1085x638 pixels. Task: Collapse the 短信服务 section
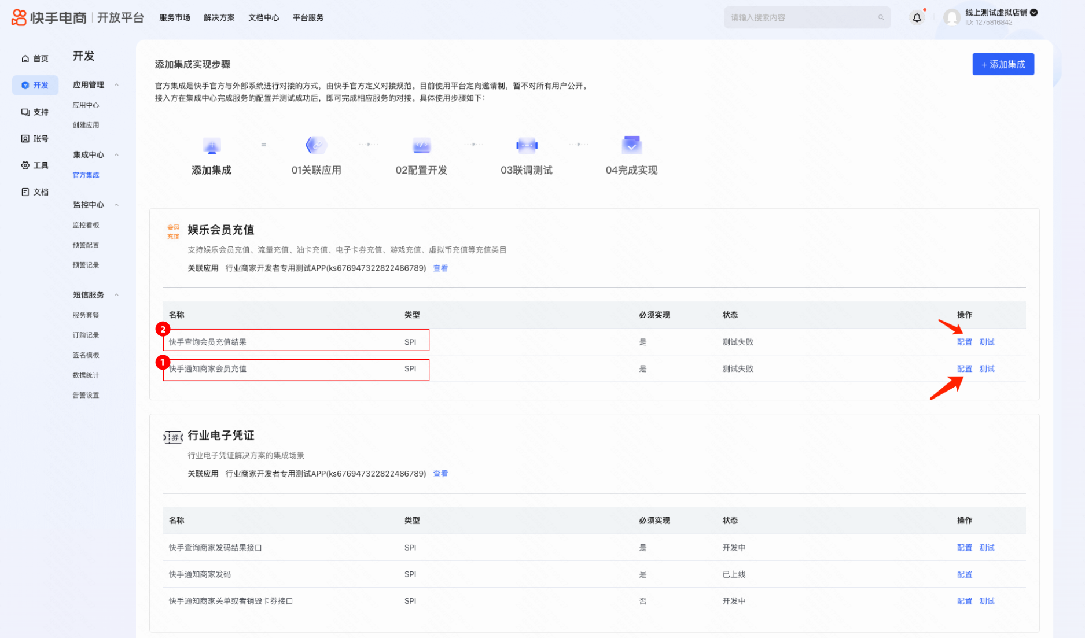coord(116,295)
